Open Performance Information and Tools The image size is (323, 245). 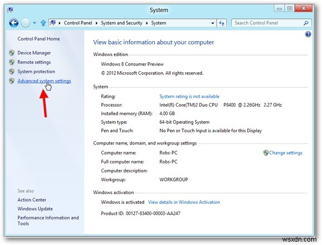(48, 221)
